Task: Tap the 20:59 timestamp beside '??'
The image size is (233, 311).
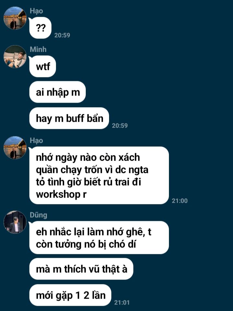Action: [x=62, y=35]
